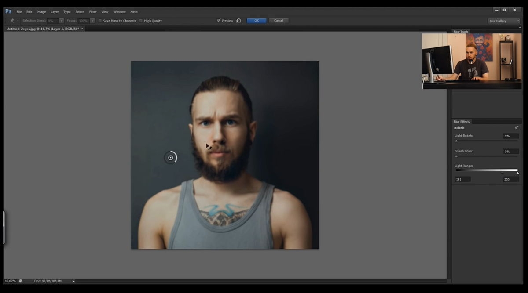Click the blur pin ring on canvas
The height and width of the screenshot is (293, 528).
171,158
